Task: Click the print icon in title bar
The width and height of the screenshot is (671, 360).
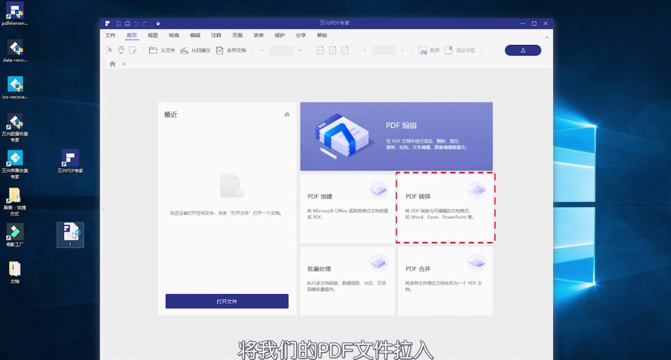Action: (127, 24)
